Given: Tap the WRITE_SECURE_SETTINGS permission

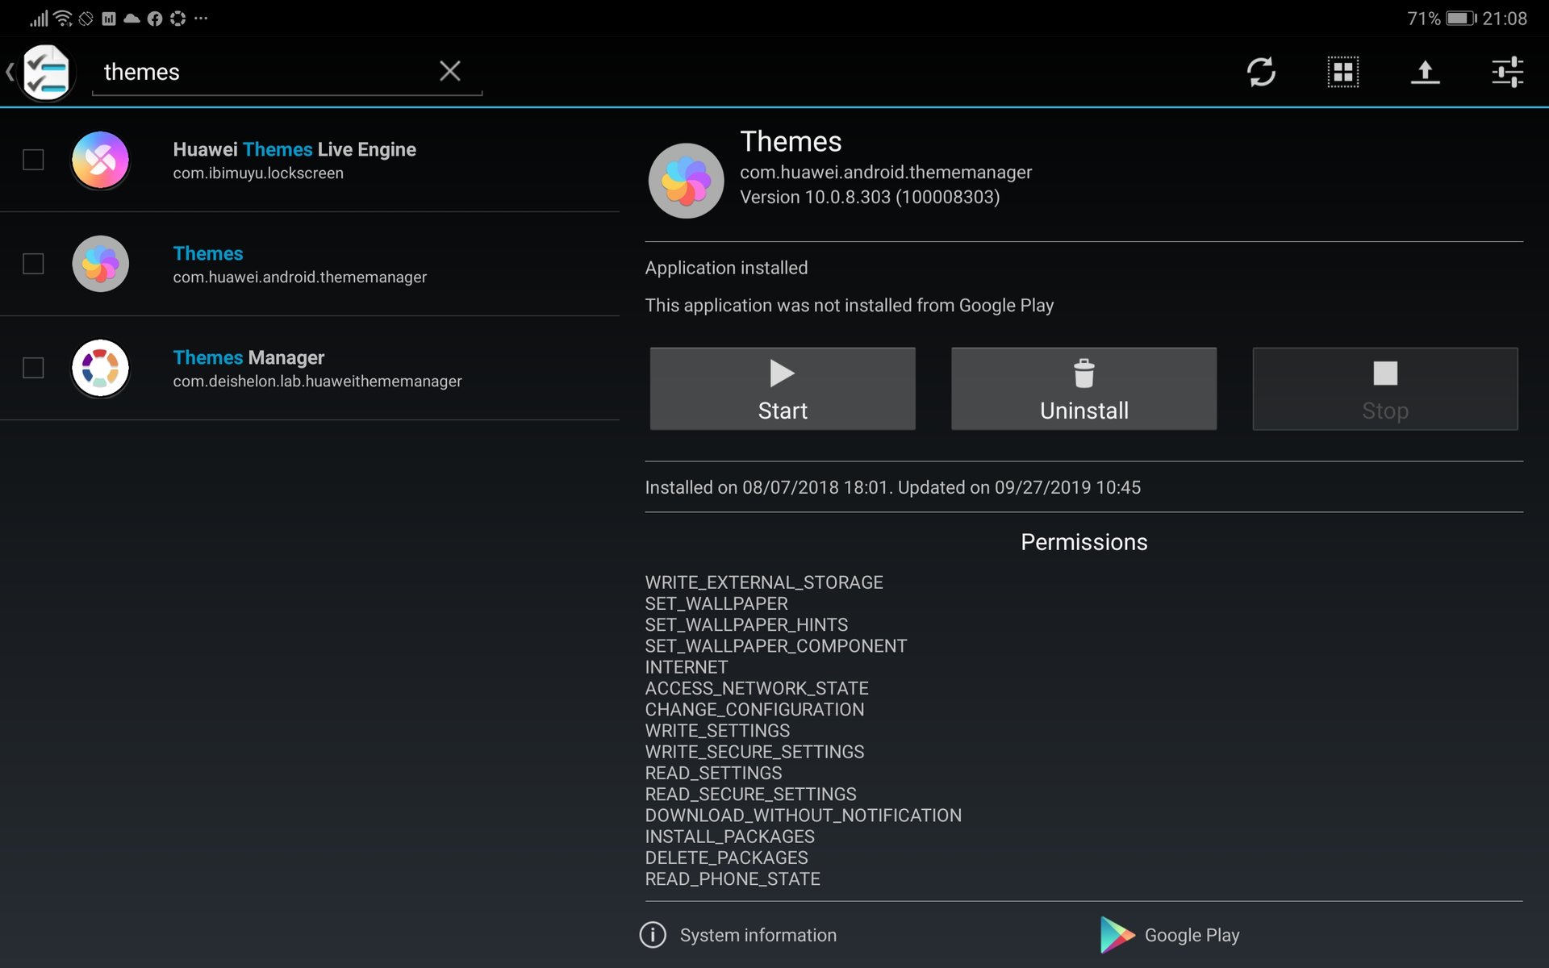Looking at the screenshot, I should click(754, 752).
